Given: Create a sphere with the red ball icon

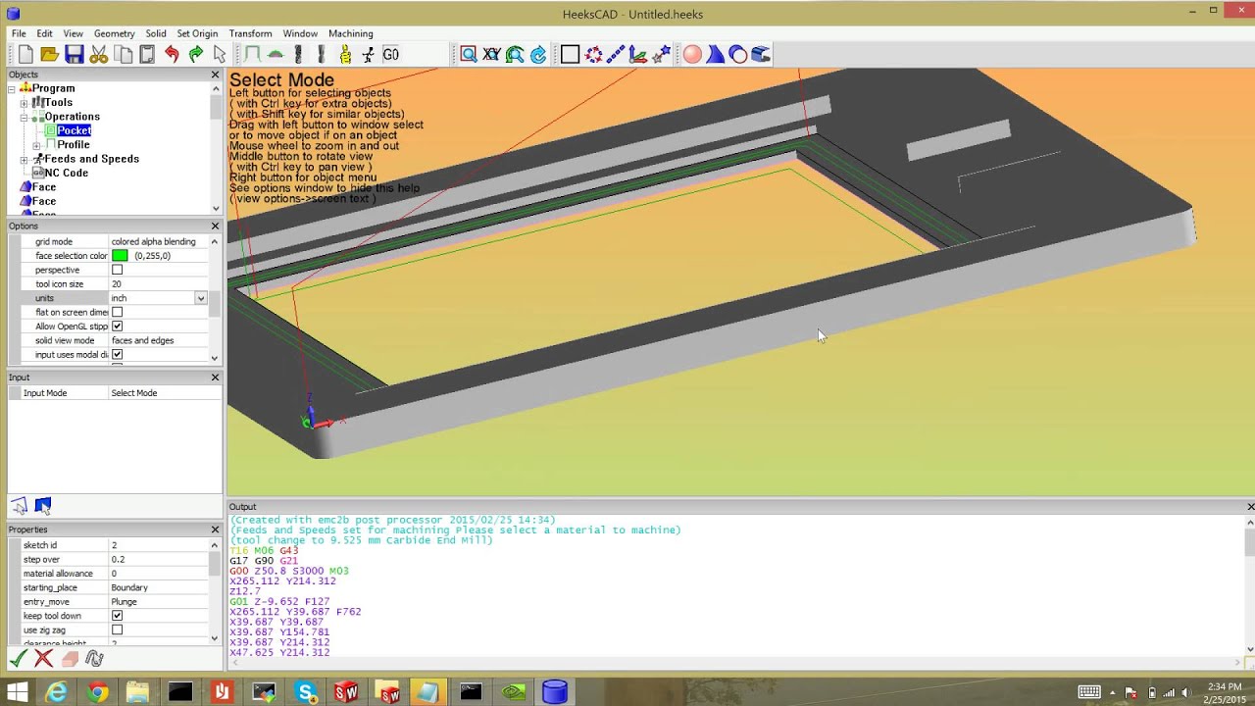Looking at the screenshot, I should click(692, 55).
